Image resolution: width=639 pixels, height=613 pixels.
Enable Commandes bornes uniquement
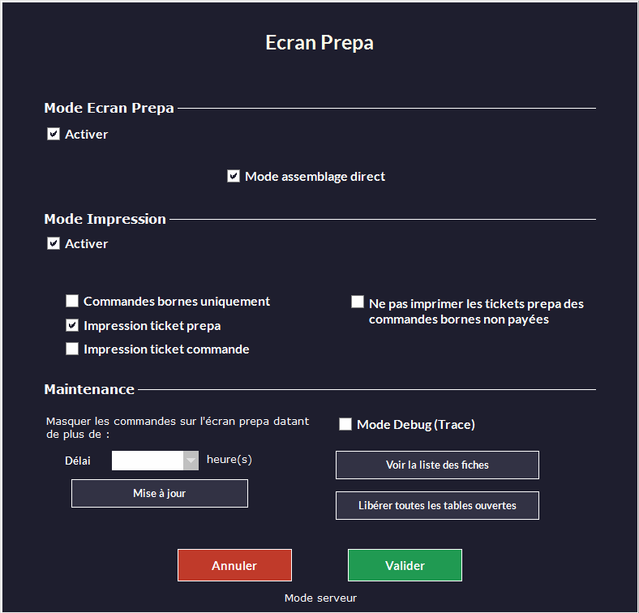(72, 302)
